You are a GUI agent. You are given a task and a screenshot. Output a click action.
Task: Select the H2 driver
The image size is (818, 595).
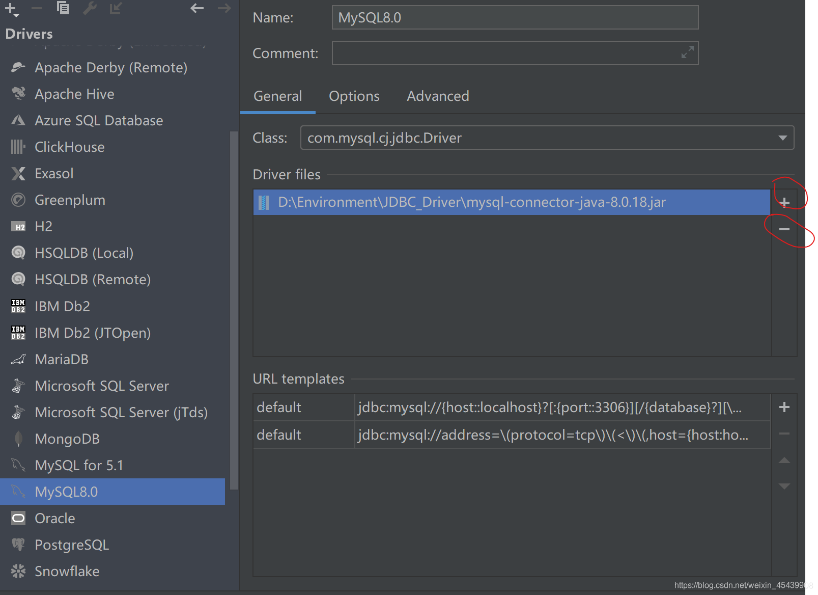[112, 226]
